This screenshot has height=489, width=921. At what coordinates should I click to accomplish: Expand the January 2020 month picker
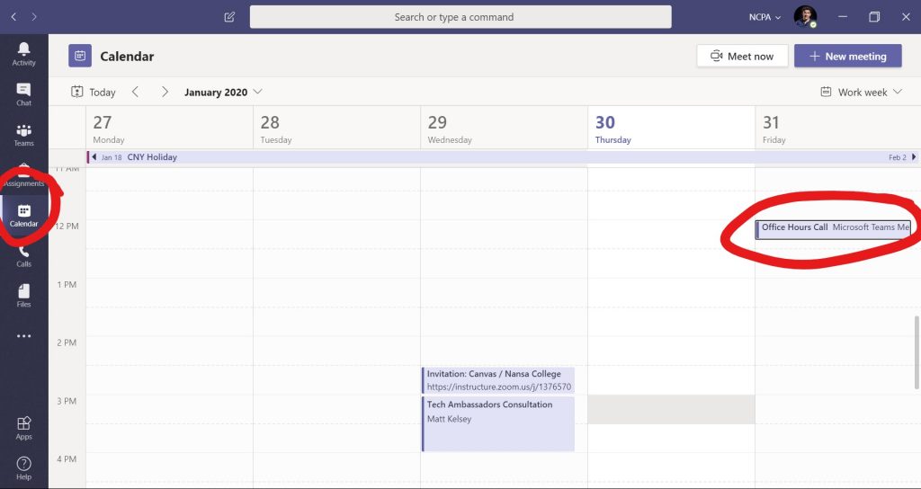point(223,92)
